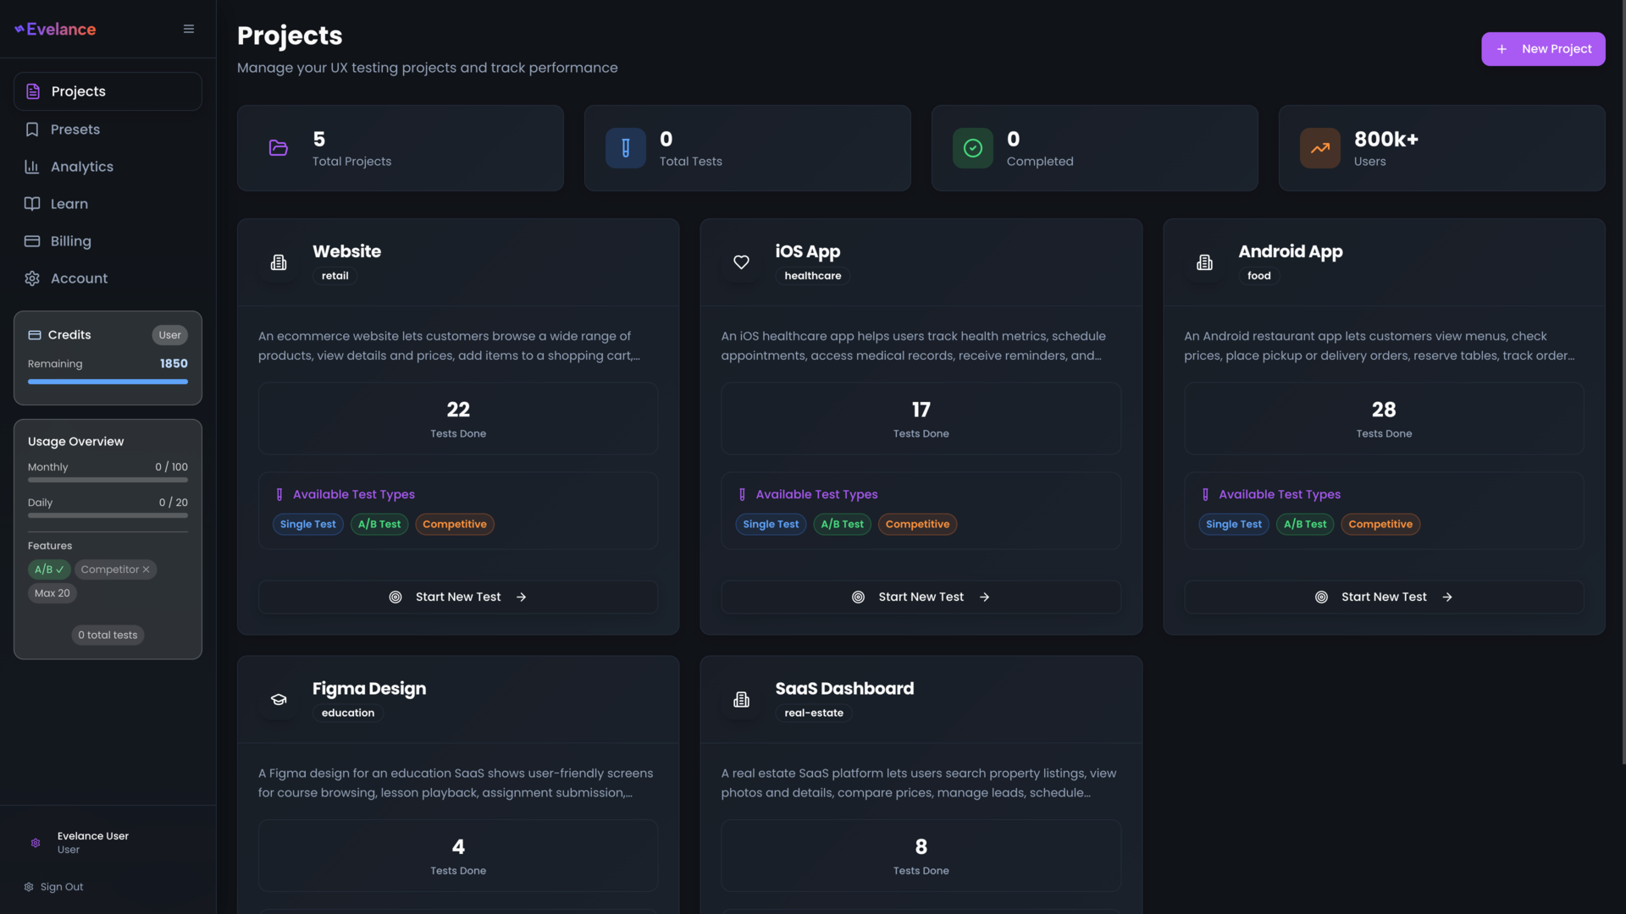
Task: Toggle the sidebar hamburger menu icon
Action: pyautogui.click(x=189, y=29)
